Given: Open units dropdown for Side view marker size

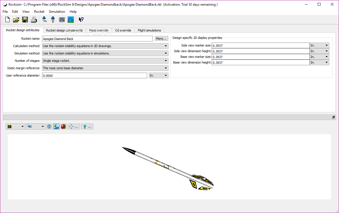Looking at the screenshot, I should coord(319,45).
